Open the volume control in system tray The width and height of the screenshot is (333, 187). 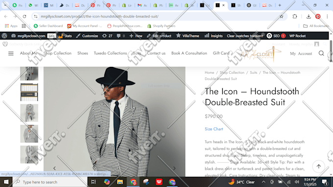pyautogui.click(x=297, y=182)
